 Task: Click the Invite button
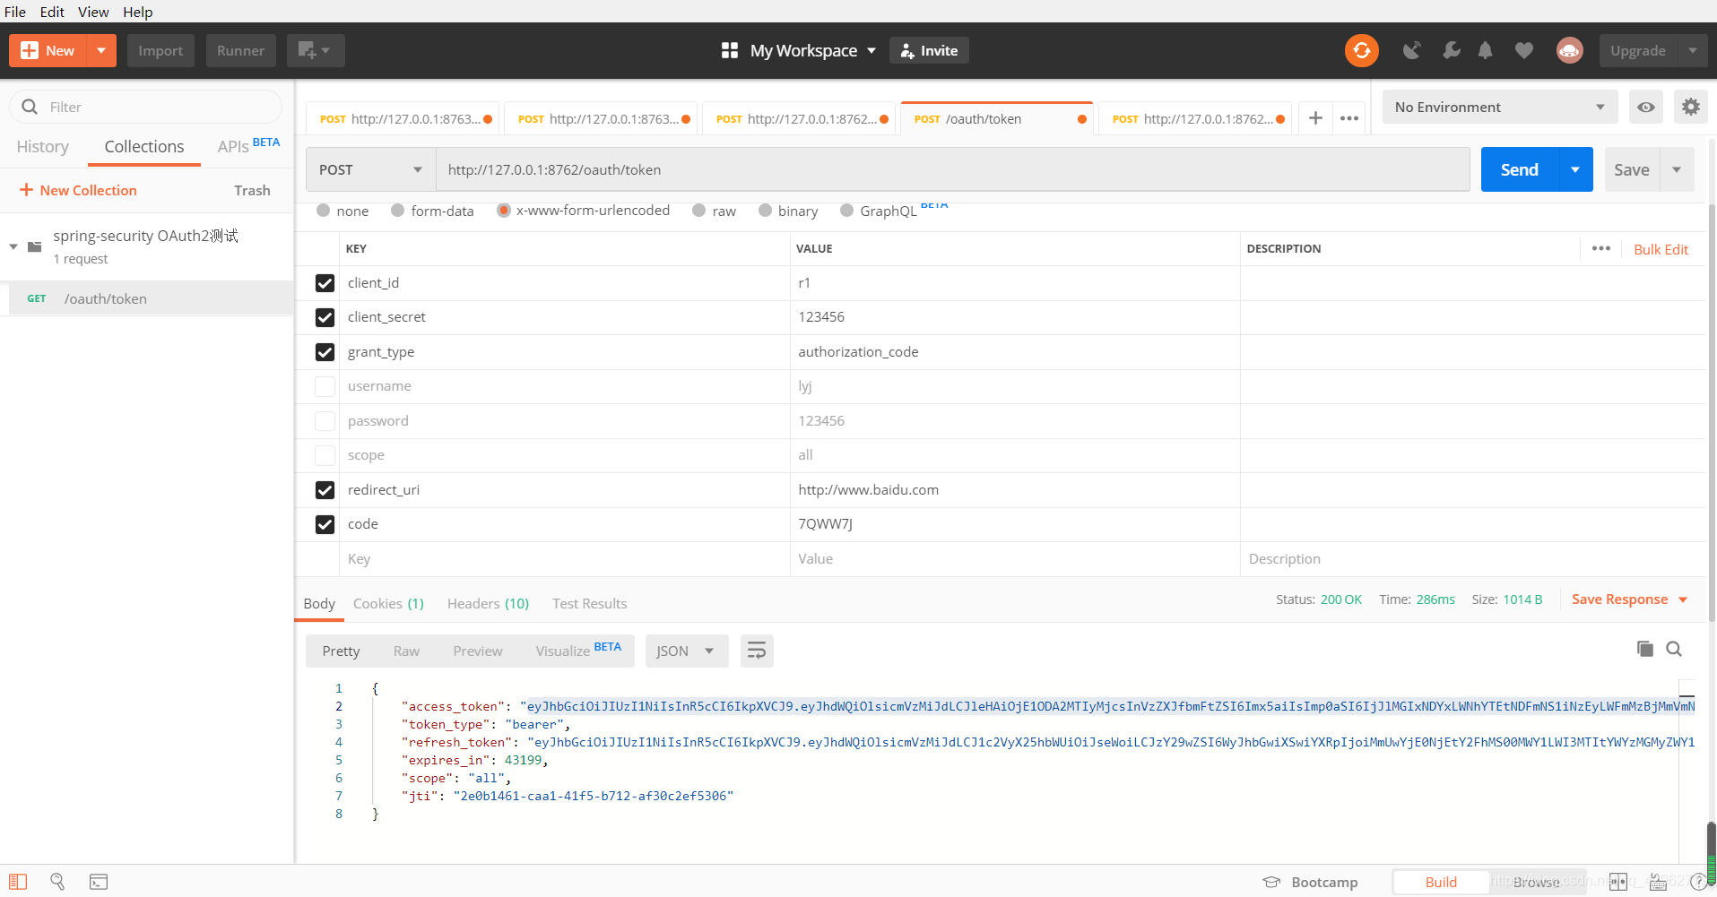click(929, 50)
